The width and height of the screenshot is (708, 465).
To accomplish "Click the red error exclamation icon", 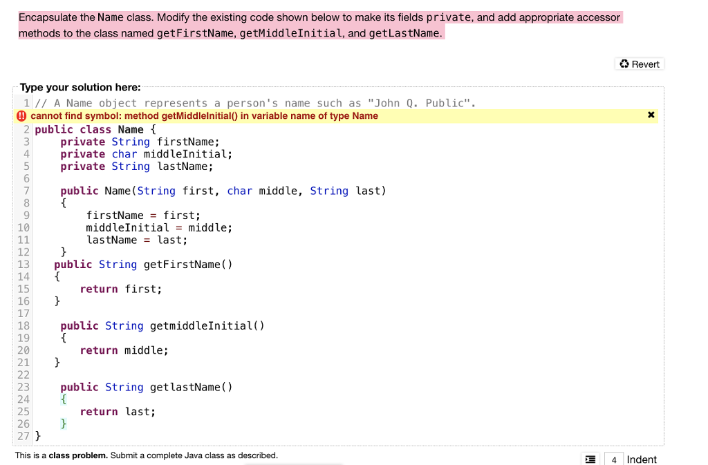I will [22, 115].
